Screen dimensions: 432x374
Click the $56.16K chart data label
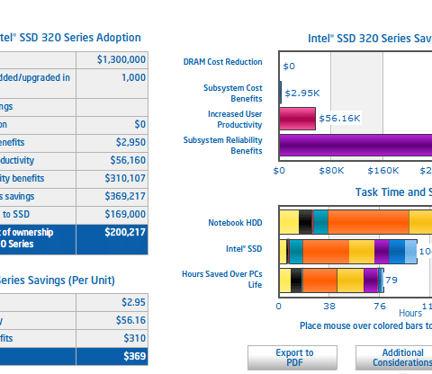tap(339, 119)
